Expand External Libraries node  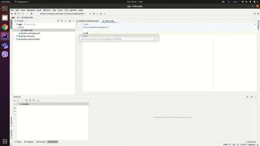(15, 36)
